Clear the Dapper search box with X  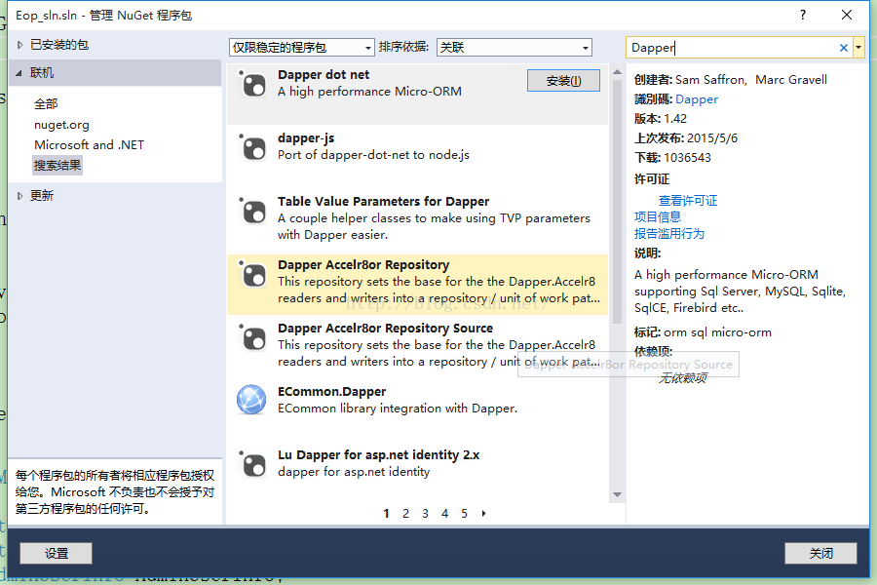844,48
